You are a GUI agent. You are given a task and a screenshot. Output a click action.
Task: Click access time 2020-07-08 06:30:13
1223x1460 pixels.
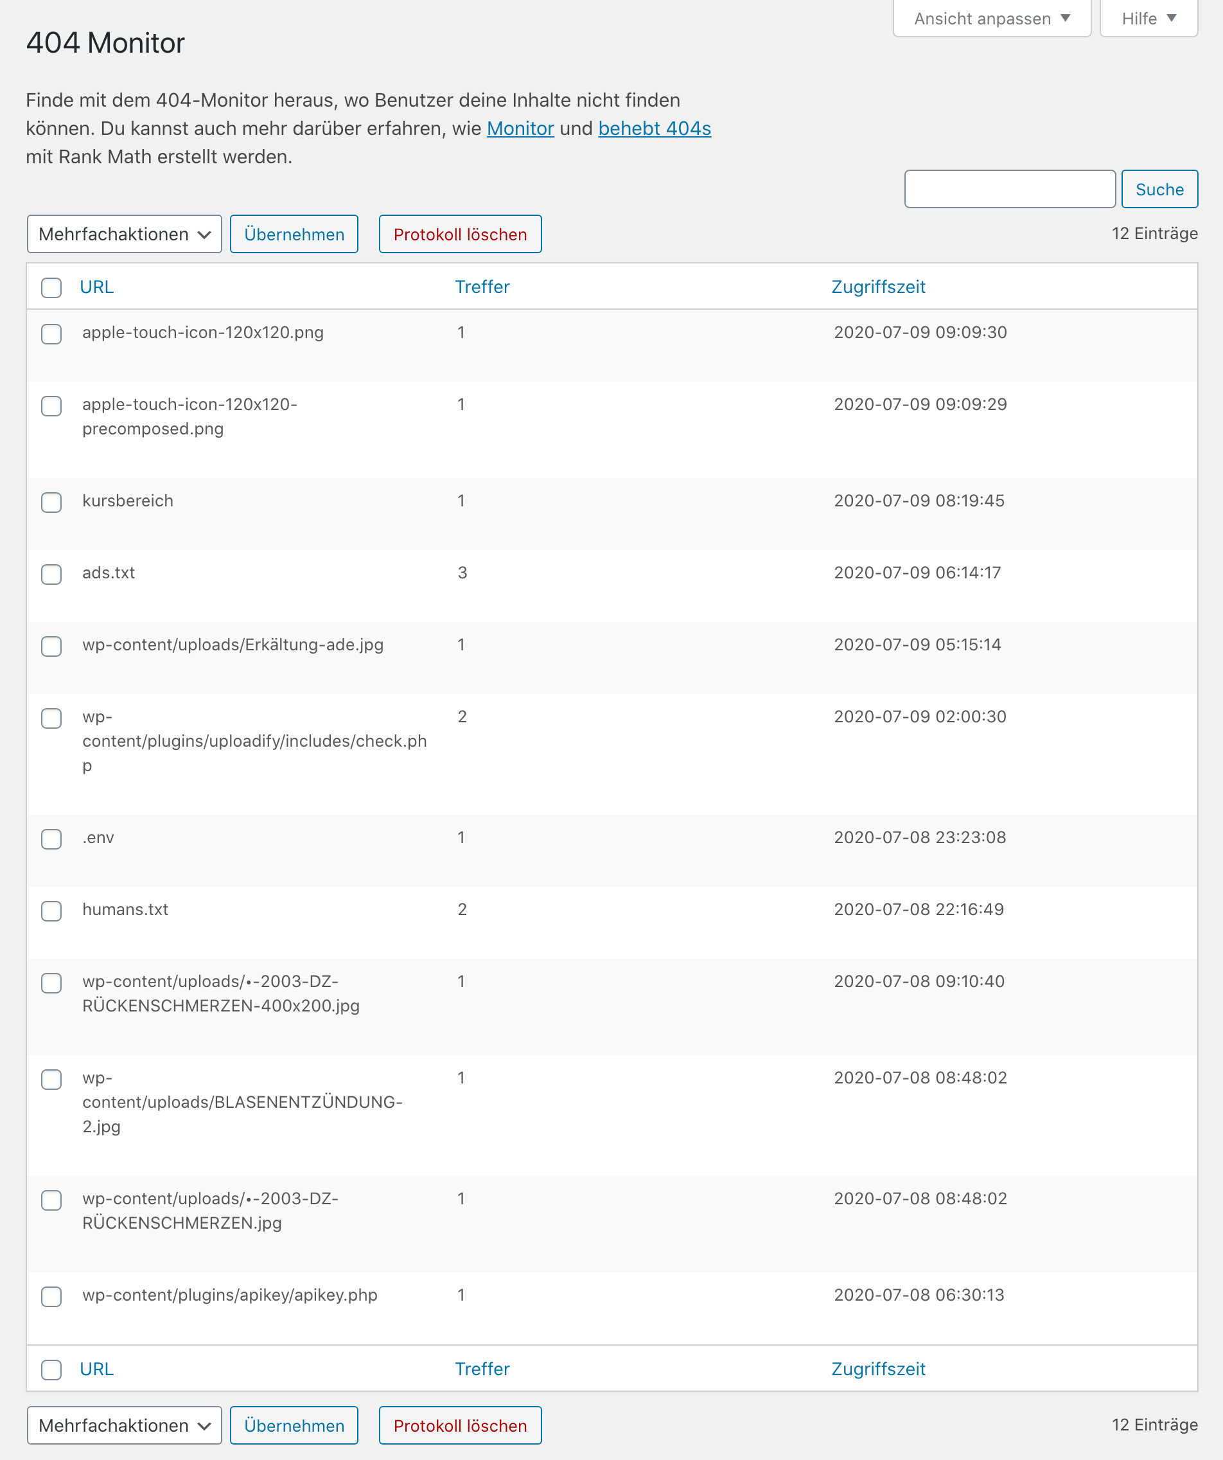tap(919, 1295)
